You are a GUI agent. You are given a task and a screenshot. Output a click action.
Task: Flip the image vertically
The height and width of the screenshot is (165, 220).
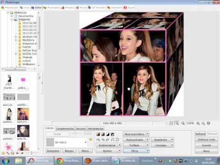click(x=117, y=140)
